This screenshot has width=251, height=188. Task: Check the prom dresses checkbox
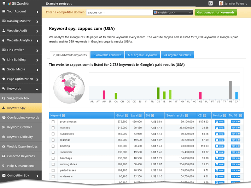(53, 122)
